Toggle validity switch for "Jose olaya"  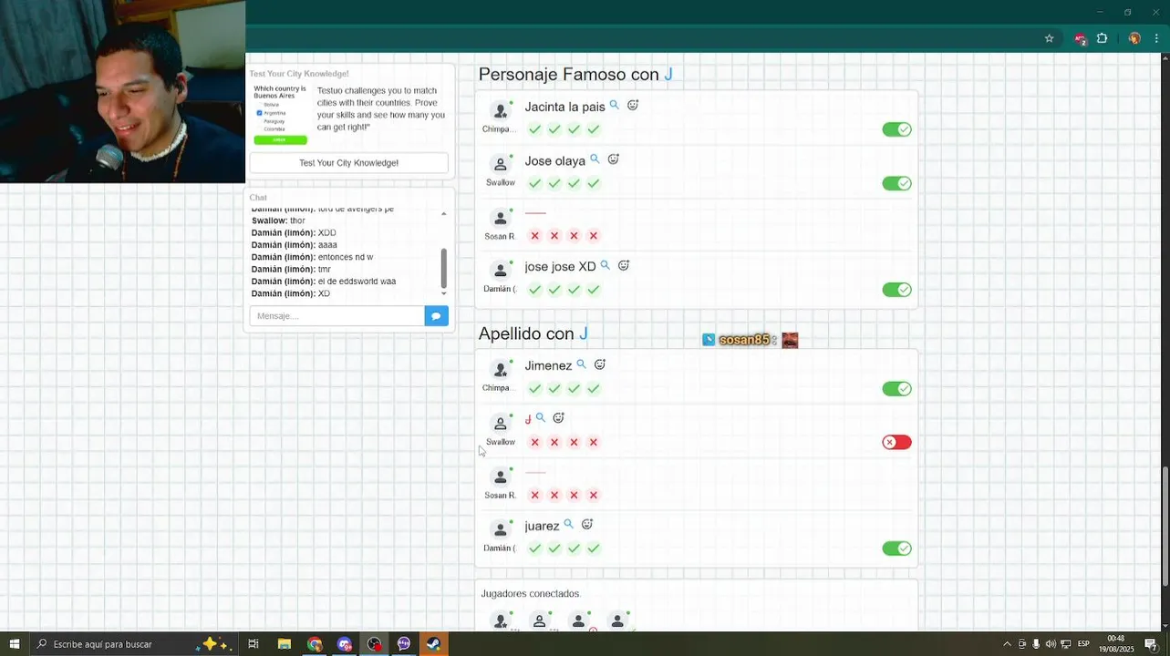pyautogui.click(x=896, y=183)
